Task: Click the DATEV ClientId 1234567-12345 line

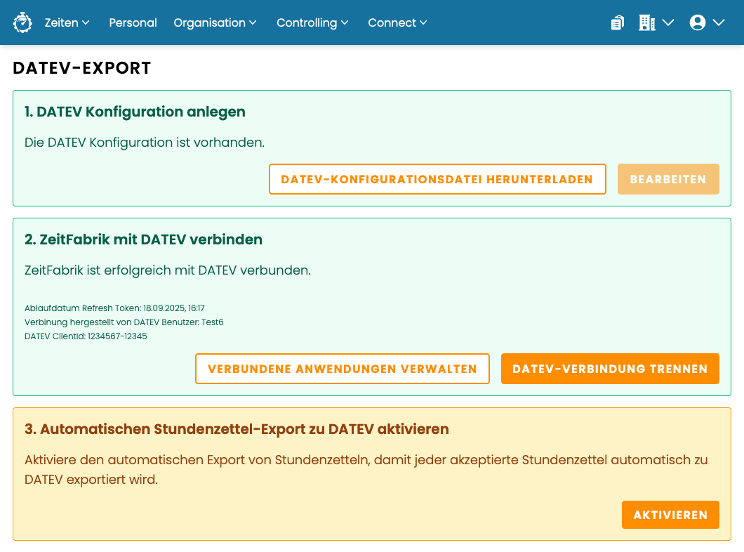Action: pyautogui.click(x=86, y=336)
